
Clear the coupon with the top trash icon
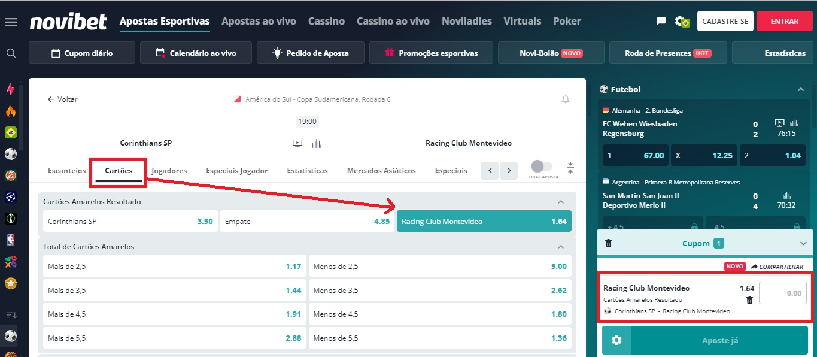609,243
